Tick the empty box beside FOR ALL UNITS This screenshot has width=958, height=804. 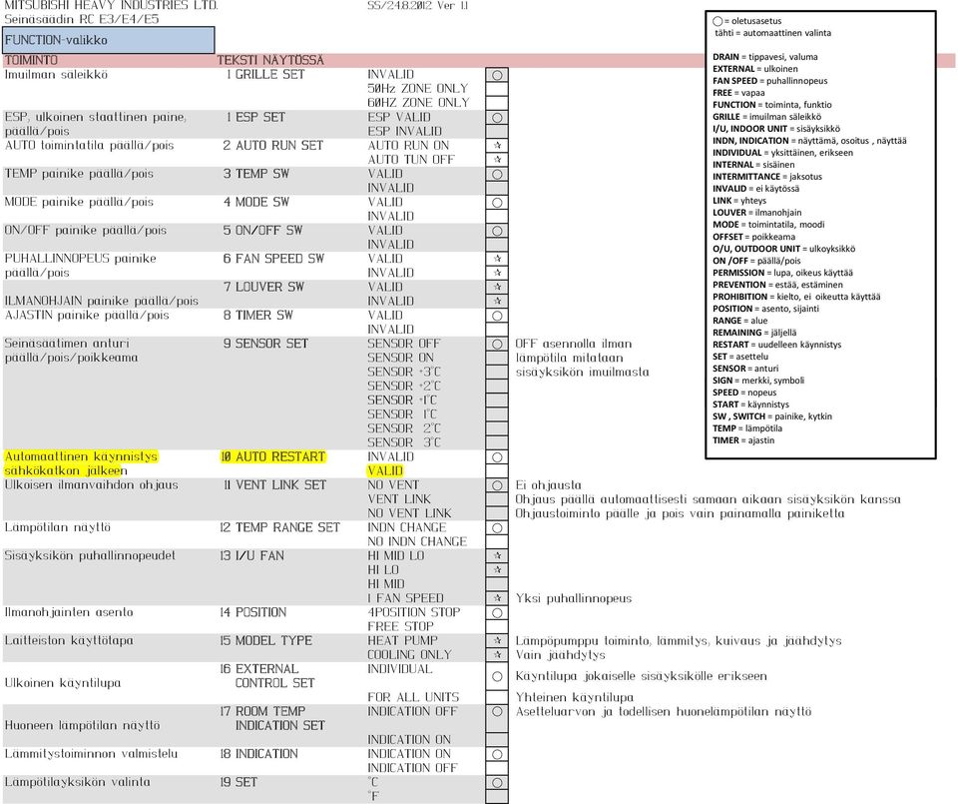click(x=497, y=697)
